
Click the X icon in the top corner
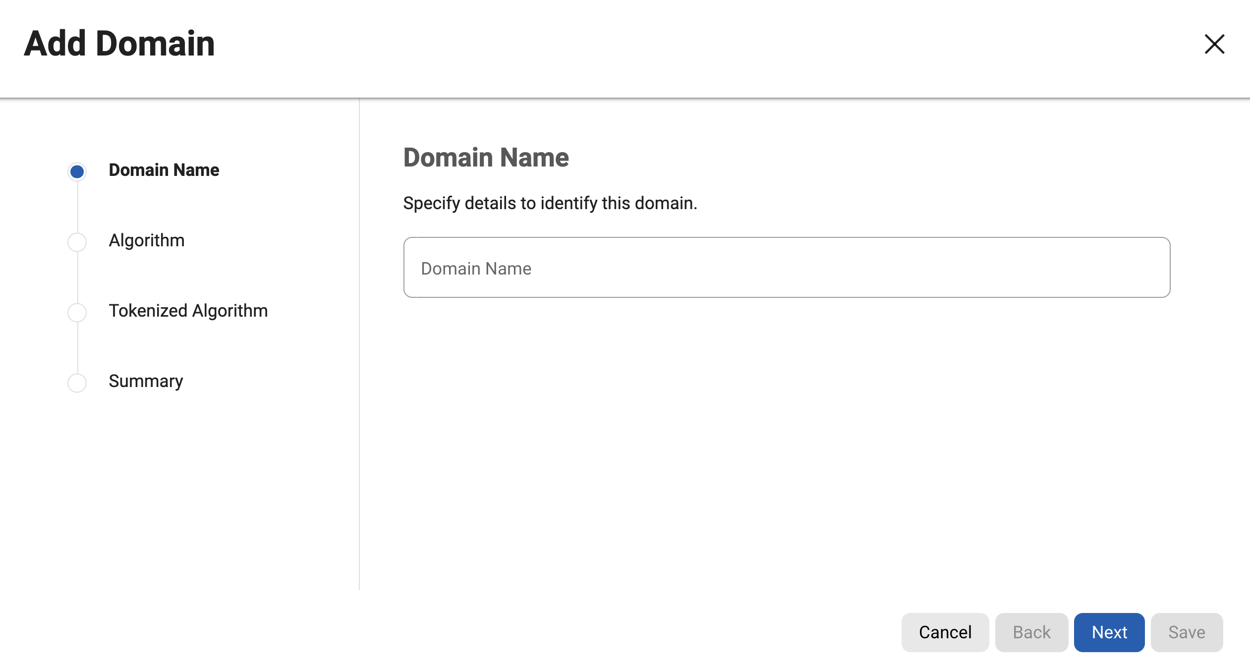pos(1214,44)
